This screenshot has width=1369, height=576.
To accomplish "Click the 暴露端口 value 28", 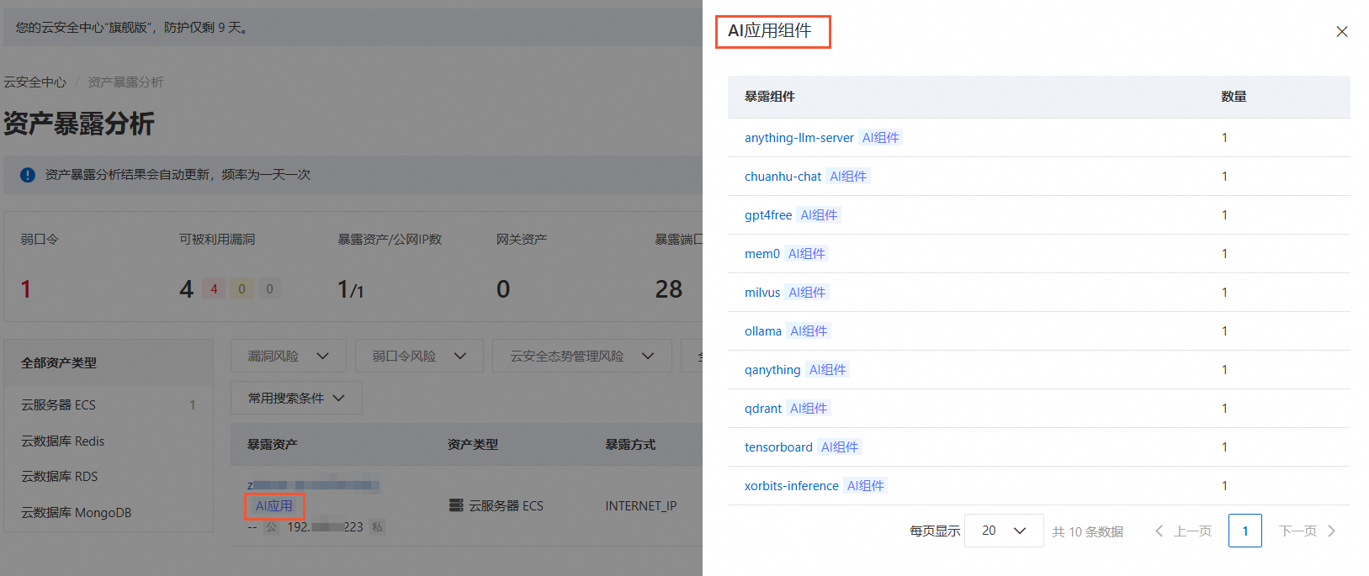I will pos(669,289).
